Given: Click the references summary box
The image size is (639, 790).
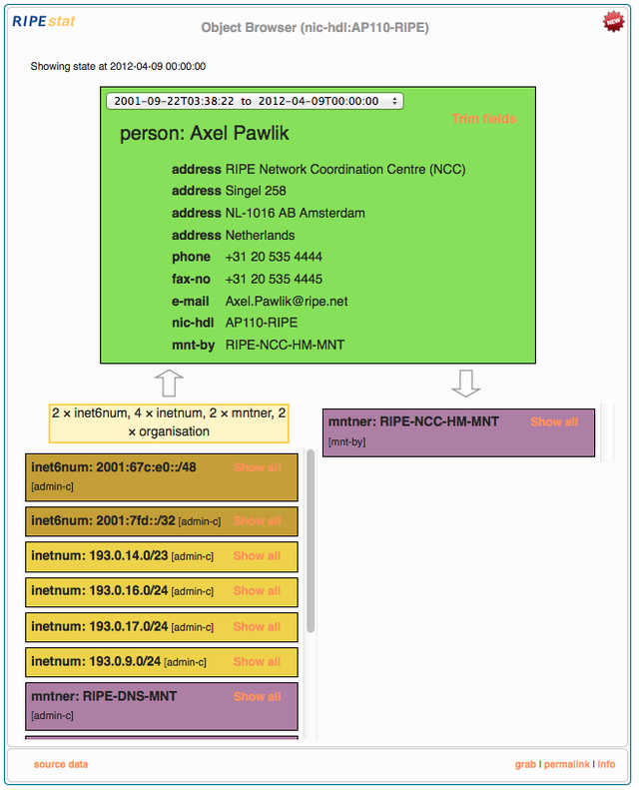Looking at the screenshot, I should tap(169, 423).
